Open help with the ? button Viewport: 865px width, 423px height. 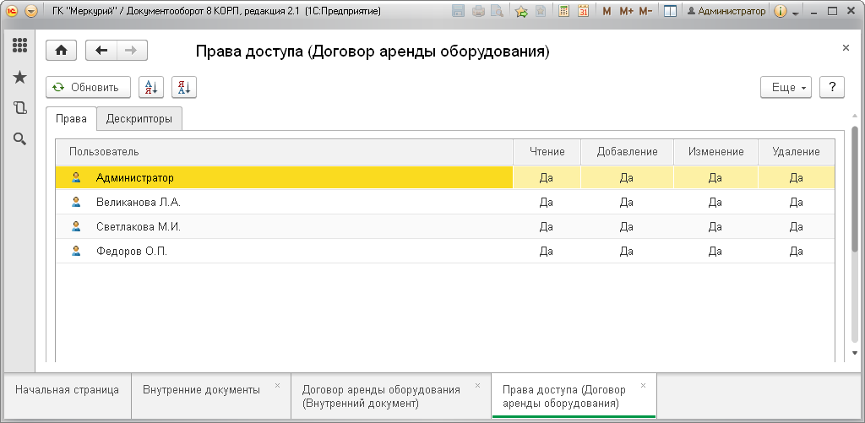[x=832, y=87]
